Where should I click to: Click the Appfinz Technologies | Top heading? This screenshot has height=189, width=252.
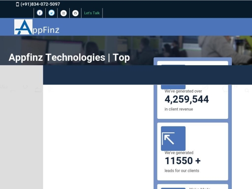[x=69, y=58]
